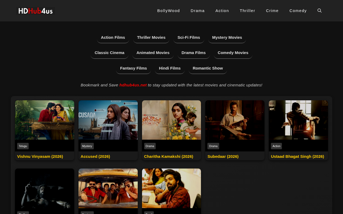Screen dimensions: 343x214
Task: Click the HDHub4us logo
Action: pos(35,11)
